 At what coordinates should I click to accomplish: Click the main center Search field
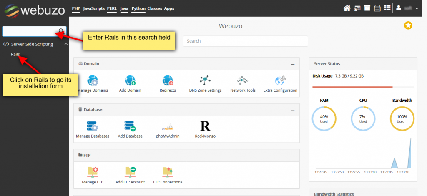tap(245, 41)
